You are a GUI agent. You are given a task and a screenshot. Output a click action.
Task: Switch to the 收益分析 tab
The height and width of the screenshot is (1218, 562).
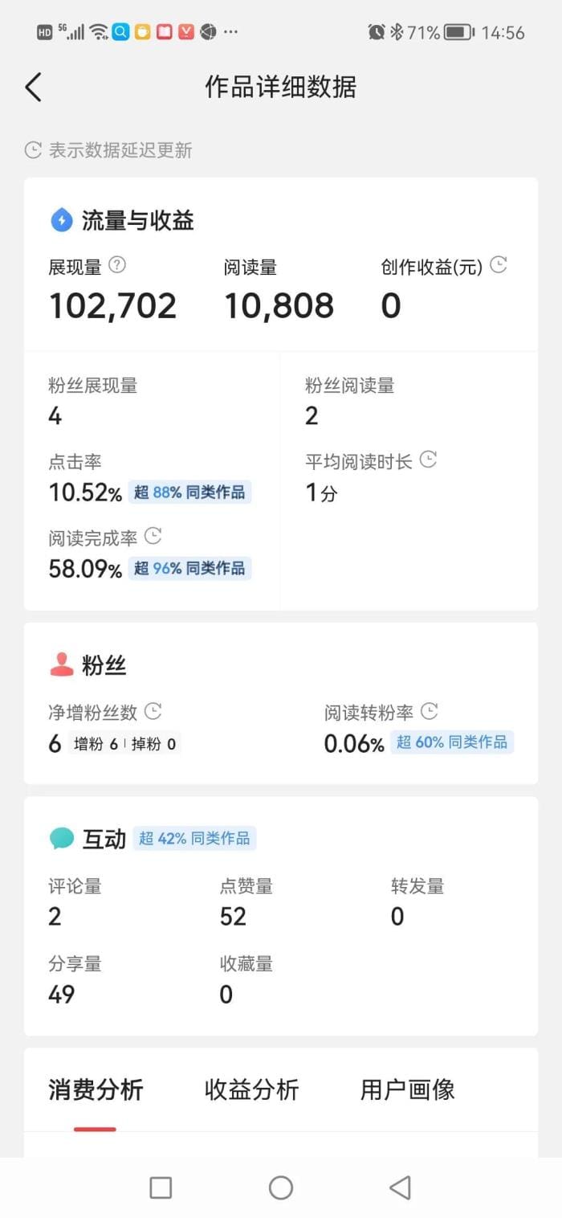tap(251, 1090)
